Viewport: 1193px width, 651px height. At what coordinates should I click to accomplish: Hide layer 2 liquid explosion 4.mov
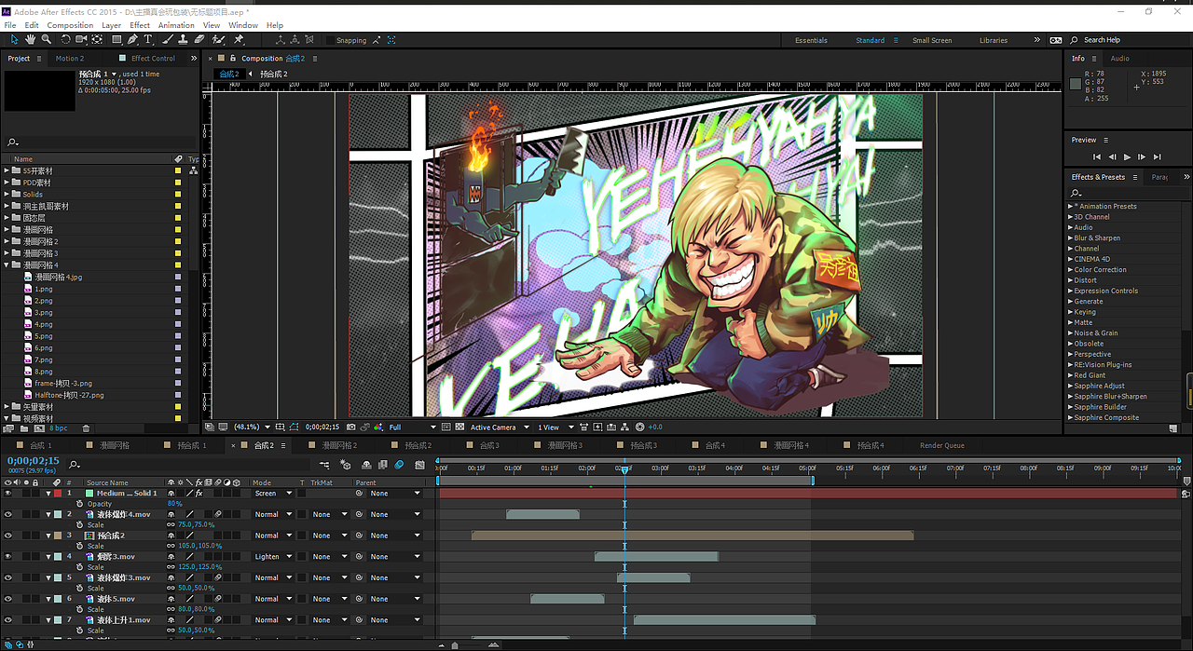[8, 514]
